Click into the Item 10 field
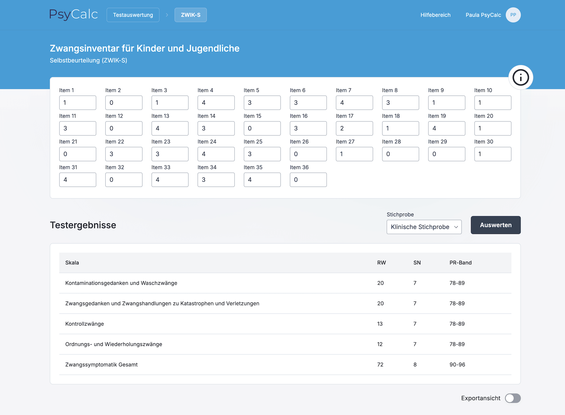Image resolution: width=565 pixels, height=415 pixels. pos(492,103)
